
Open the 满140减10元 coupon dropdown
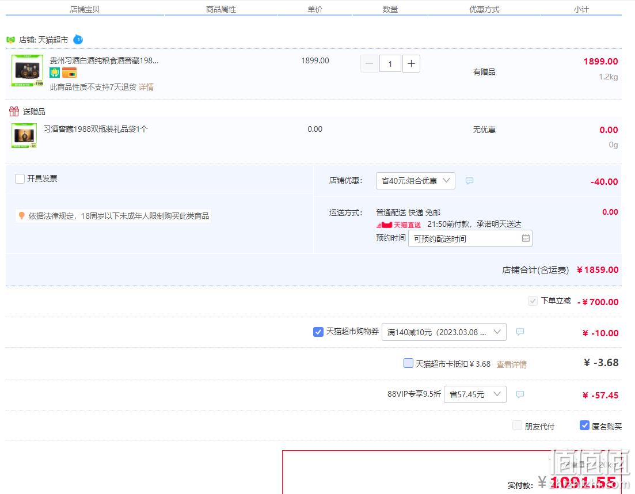pyautogui.click(x=444, y=332)
